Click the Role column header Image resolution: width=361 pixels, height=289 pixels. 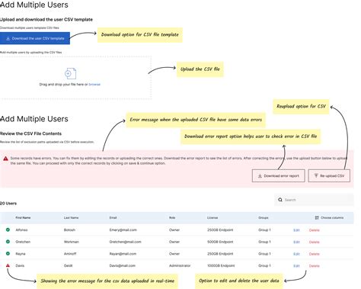pyautogui.click(x=172, y=218)
